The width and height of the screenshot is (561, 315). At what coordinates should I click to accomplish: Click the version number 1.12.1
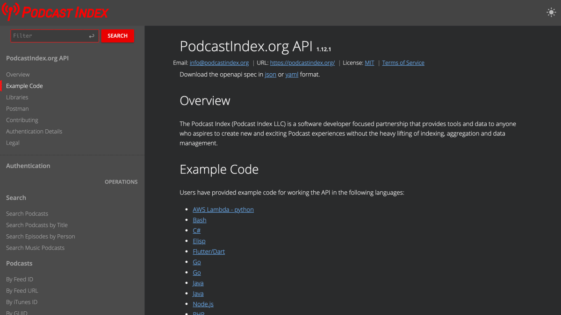pos(324,49)
